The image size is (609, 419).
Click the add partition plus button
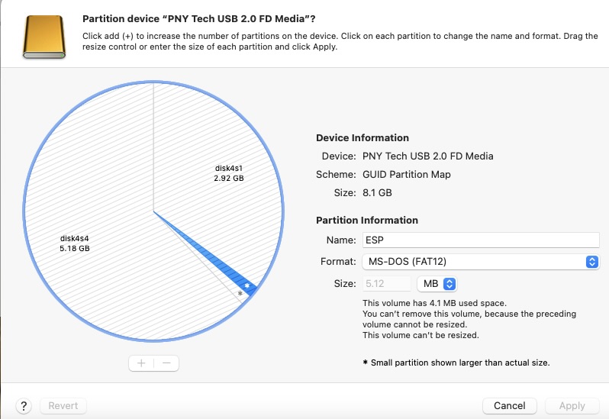point(141,363)
